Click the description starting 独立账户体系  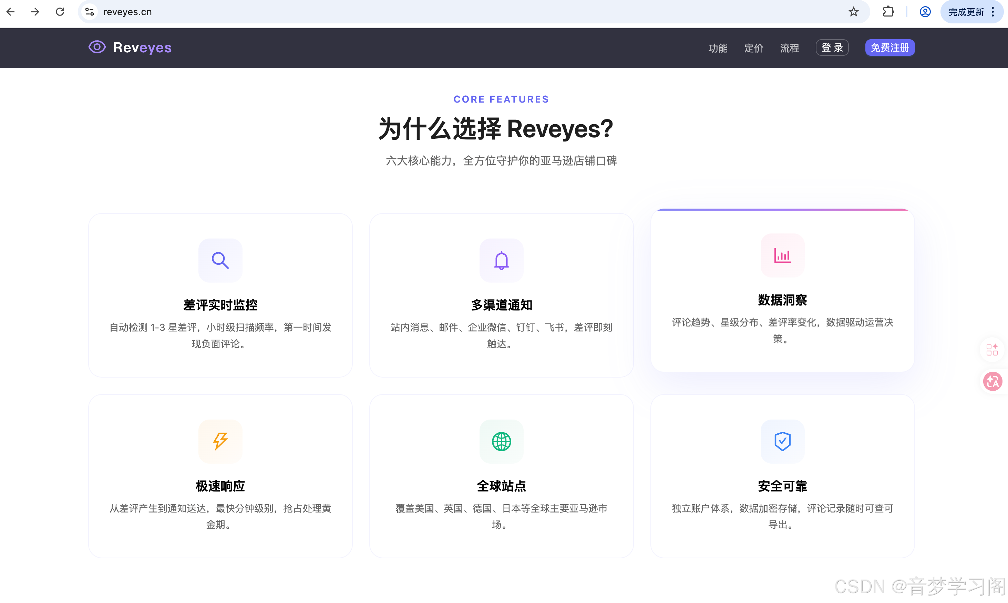point(782,516)
